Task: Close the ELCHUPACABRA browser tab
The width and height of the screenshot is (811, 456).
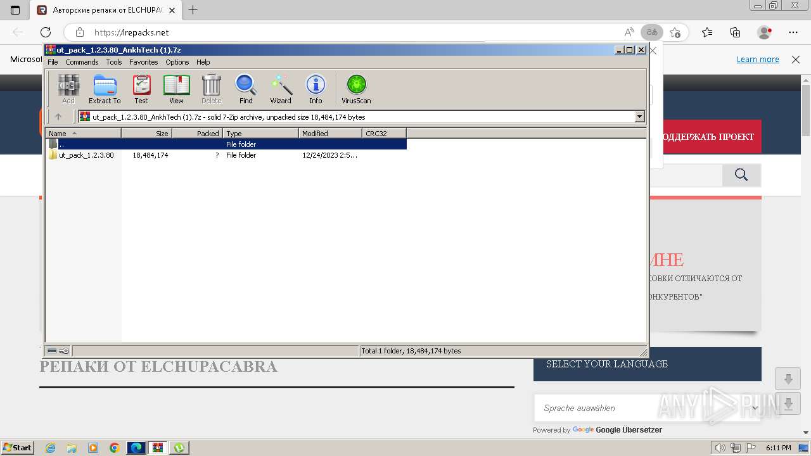Action: click(172, 10)
